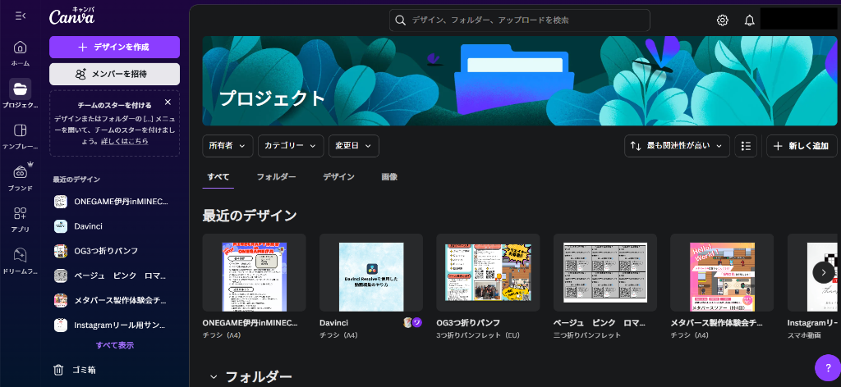Collapse the フォルダー section chevron
The image size is (841, 387).
[214, 377]
